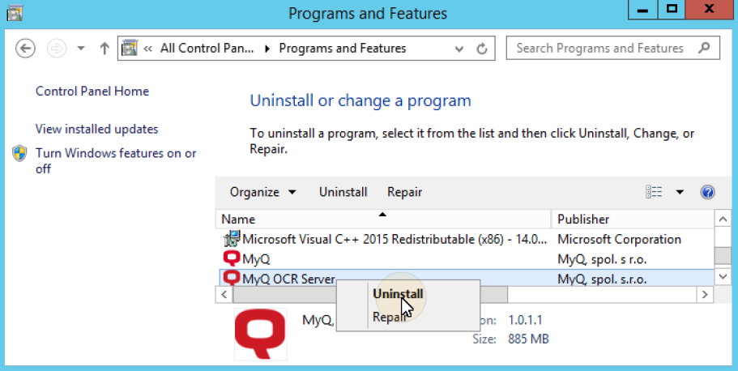
Task: Open Control Panel Home link
Action: point(92,92)
